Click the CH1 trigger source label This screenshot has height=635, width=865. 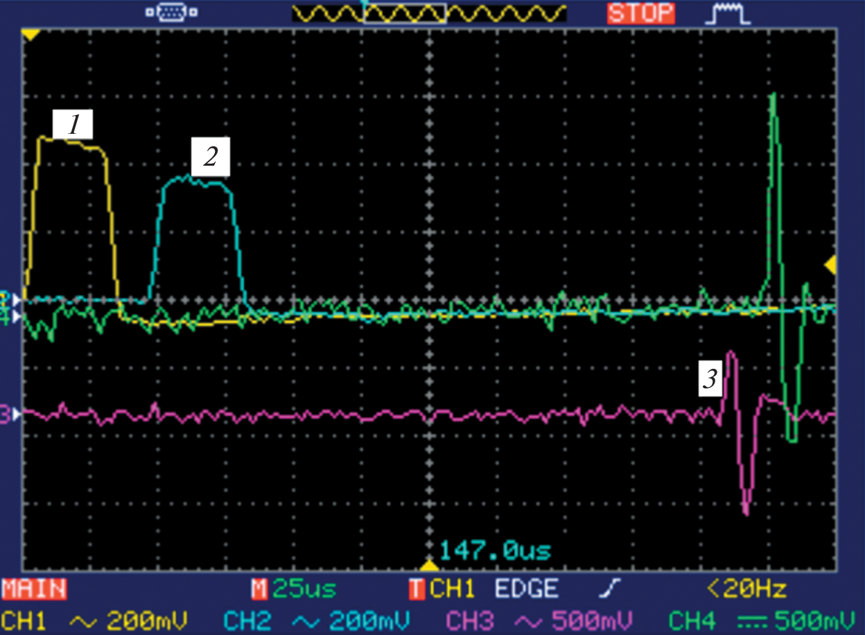[444, 589]
